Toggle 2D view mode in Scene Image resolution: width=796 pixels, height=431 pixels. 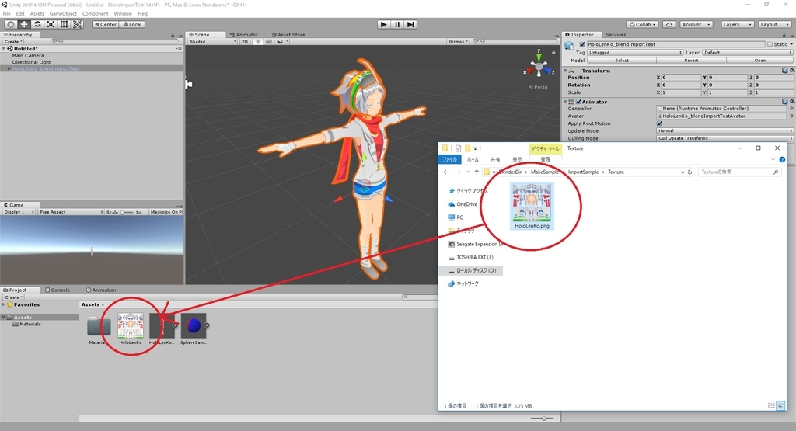coord(245,42)
